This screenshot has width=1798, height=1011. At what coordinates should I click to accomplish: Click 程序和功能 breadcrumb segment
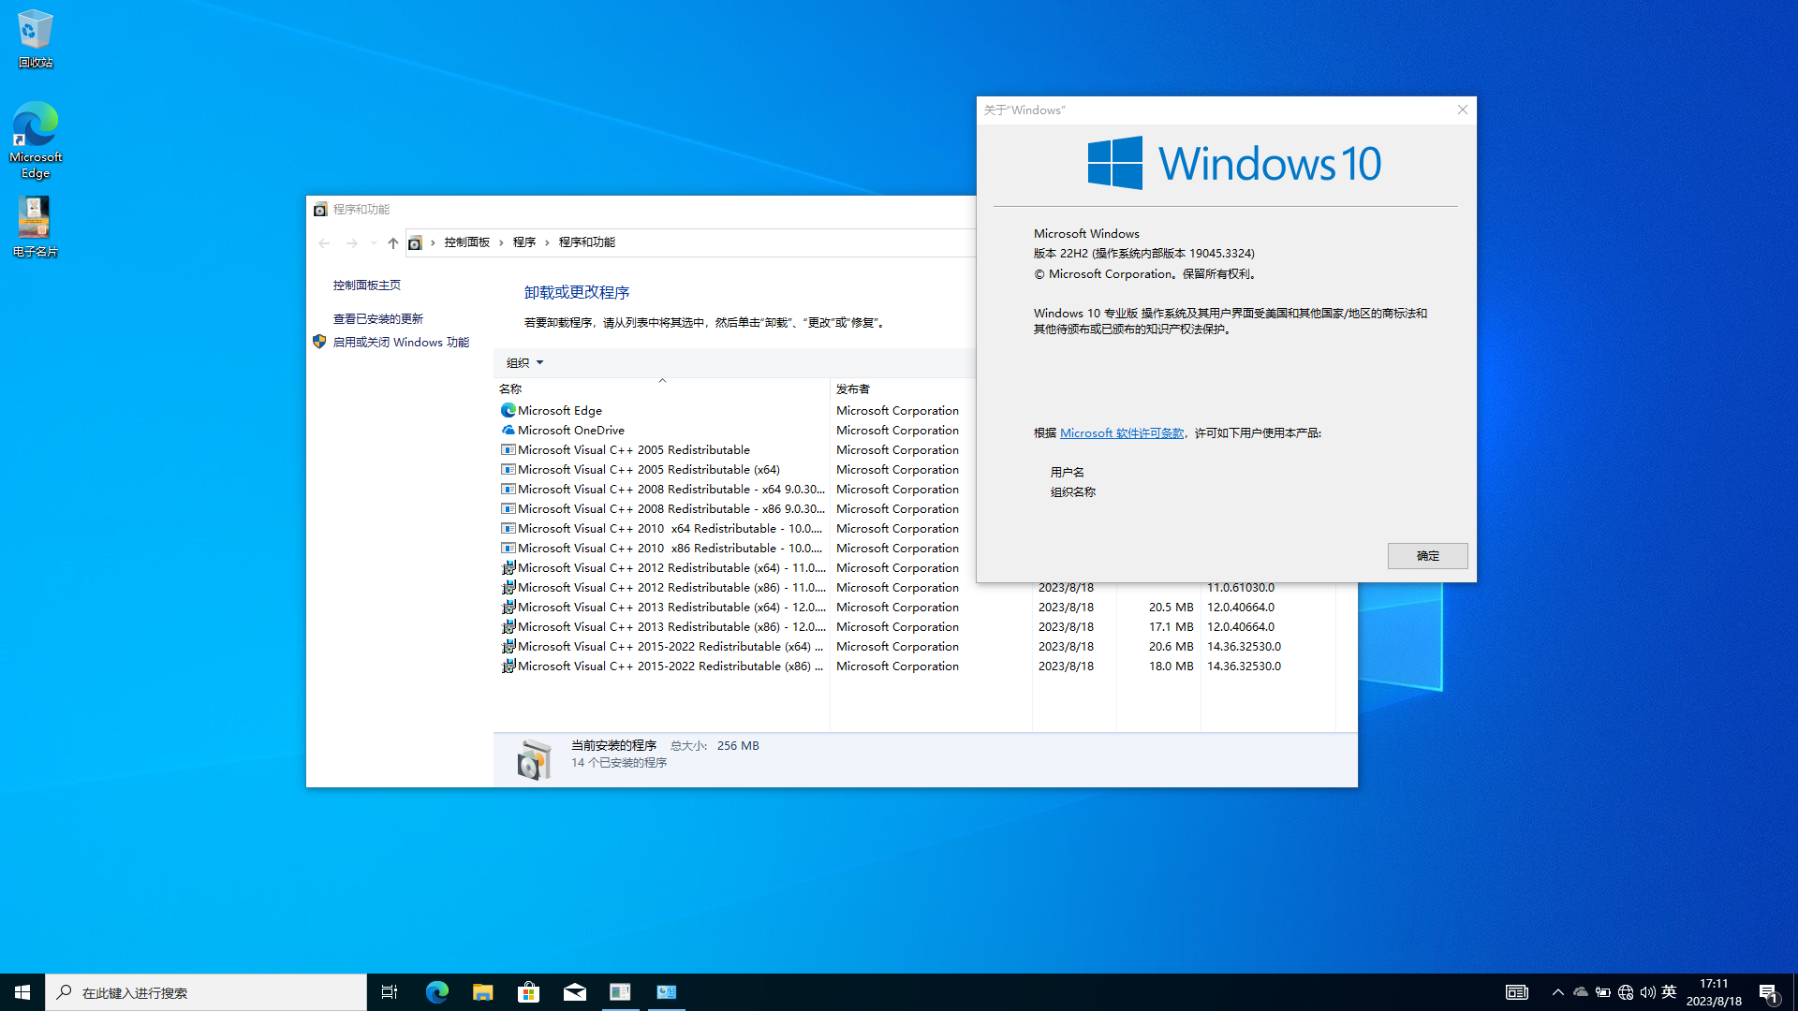pos(587,242)
